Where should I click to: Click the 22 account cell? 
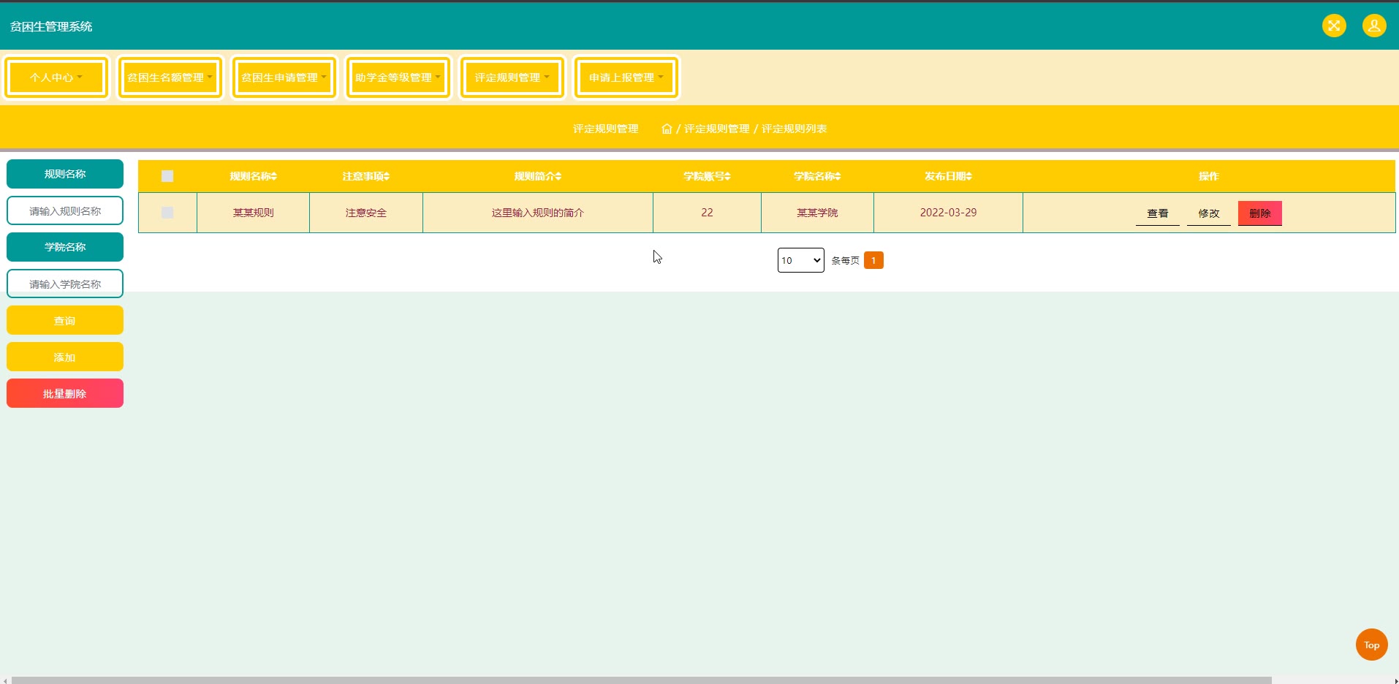[707, 213]
